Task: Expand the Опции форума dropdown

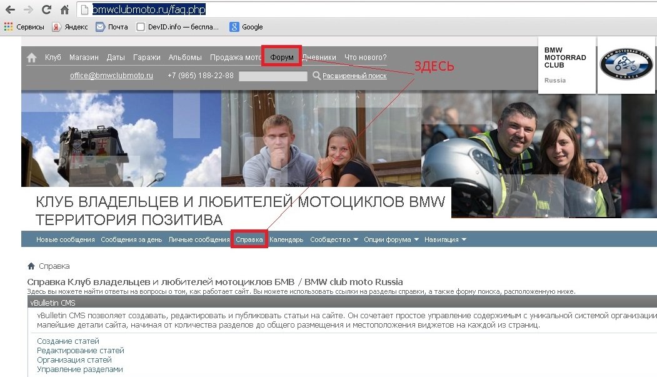Action: click(391, 239)
